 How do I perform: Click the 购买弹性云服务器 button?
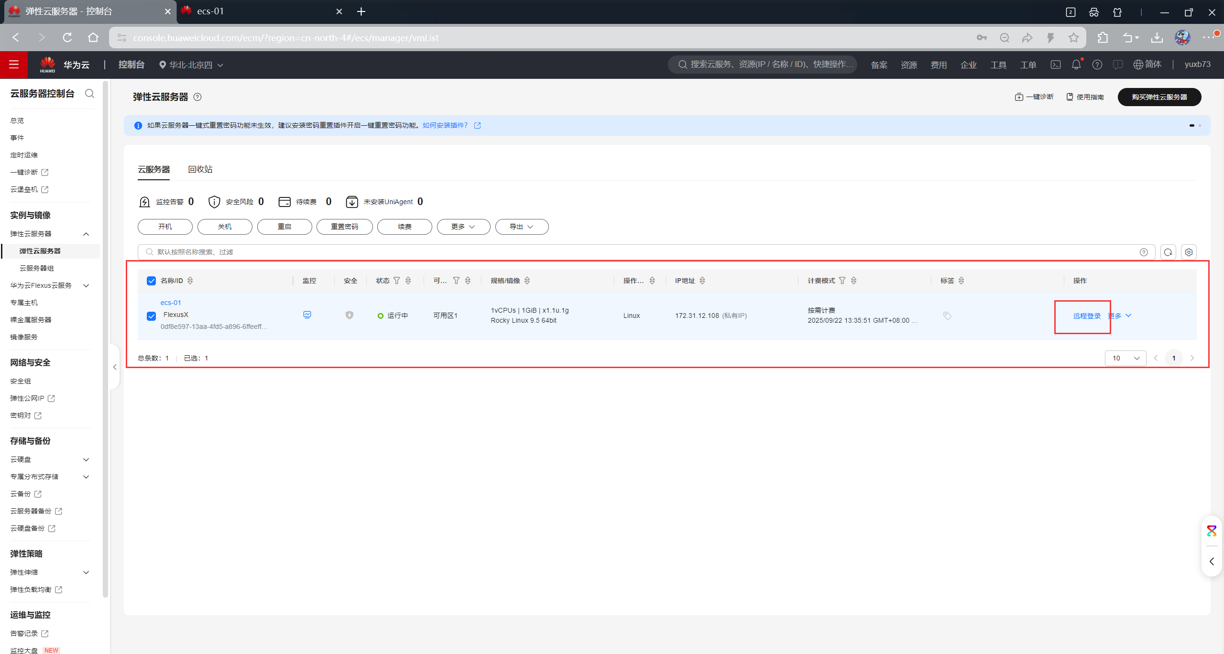1159,97
